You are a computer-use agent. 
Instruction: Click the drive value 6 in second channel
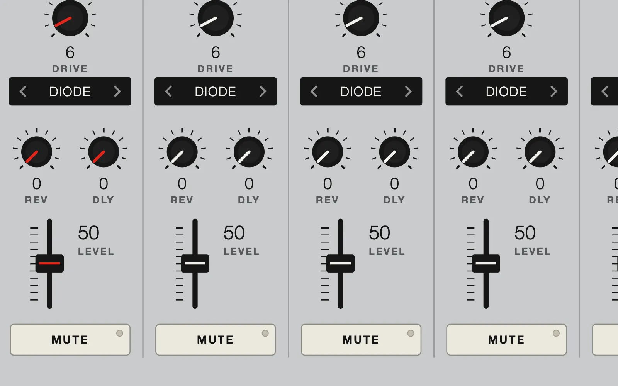coord(216,52)
